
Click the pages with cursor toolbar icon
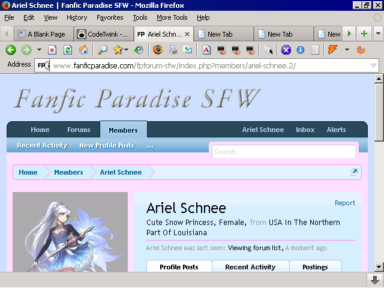point(268,50)
